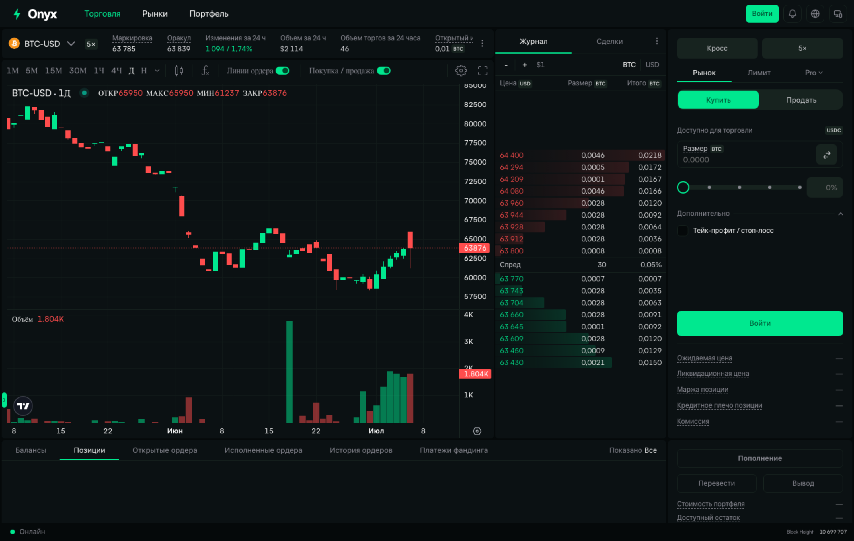Open the История ордеров tab
Image resolution: width=854 pixels, height=541 pixels.
pyautogui.click(x=361, y=450)
